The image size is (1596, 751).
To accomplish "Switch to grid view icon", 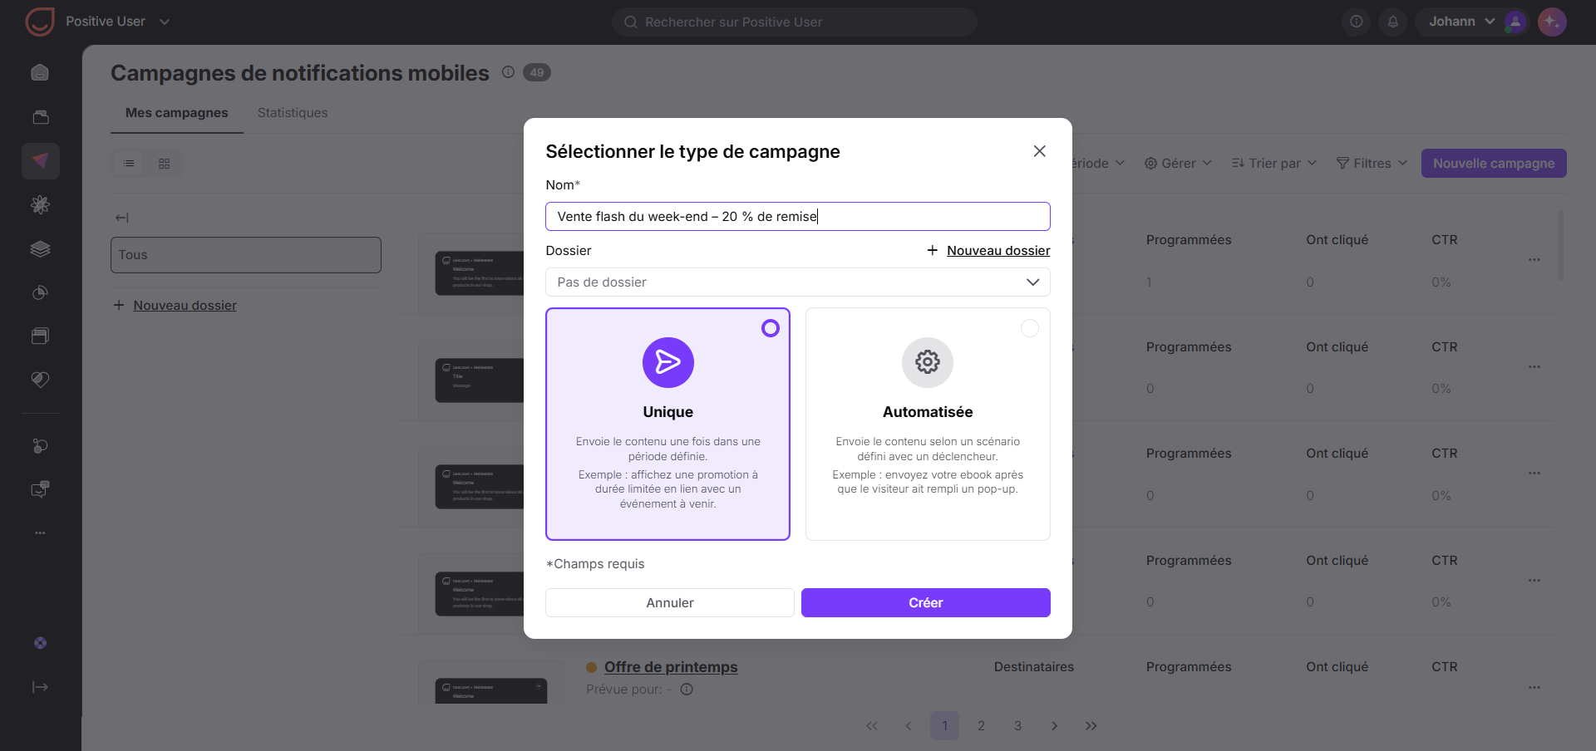I will [x=165, y=164].
